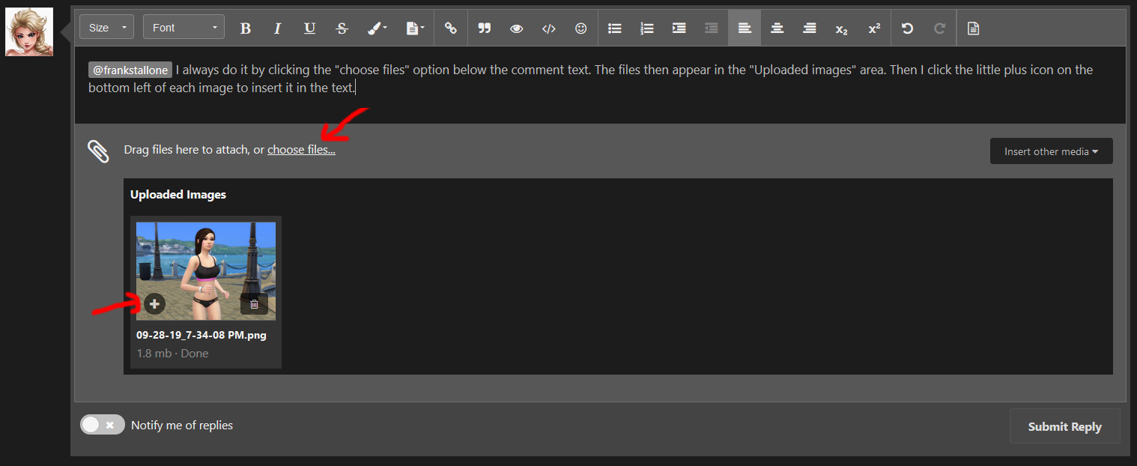This screenshot has height=466, width=1137.
Task: Toggle Notify me of replies switch
Action: point(103,425)
